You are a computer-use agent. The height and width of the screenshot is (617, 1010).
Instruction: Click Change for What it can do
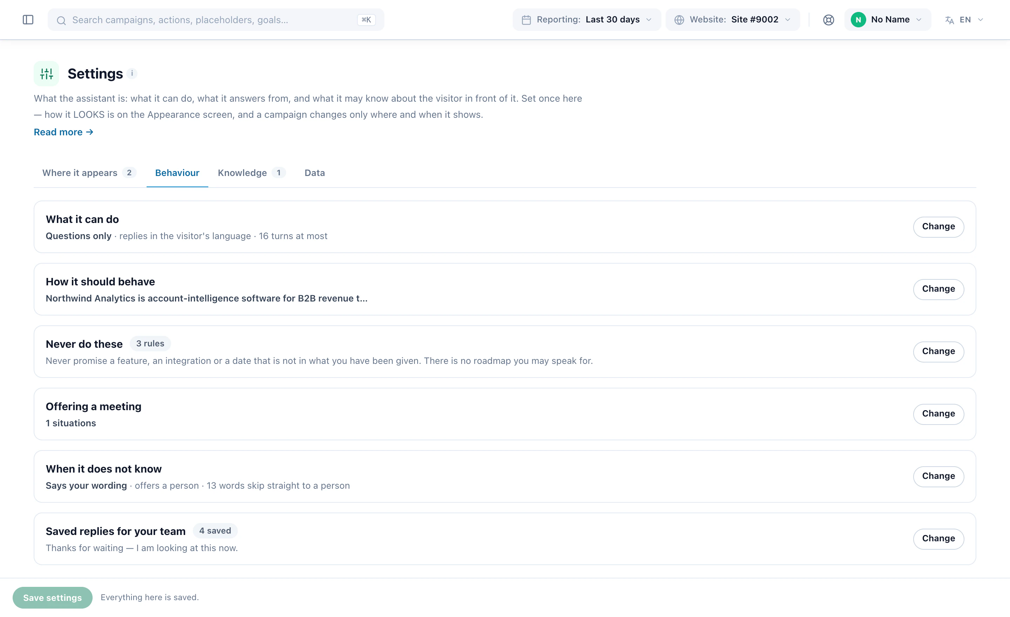point(938,226)
